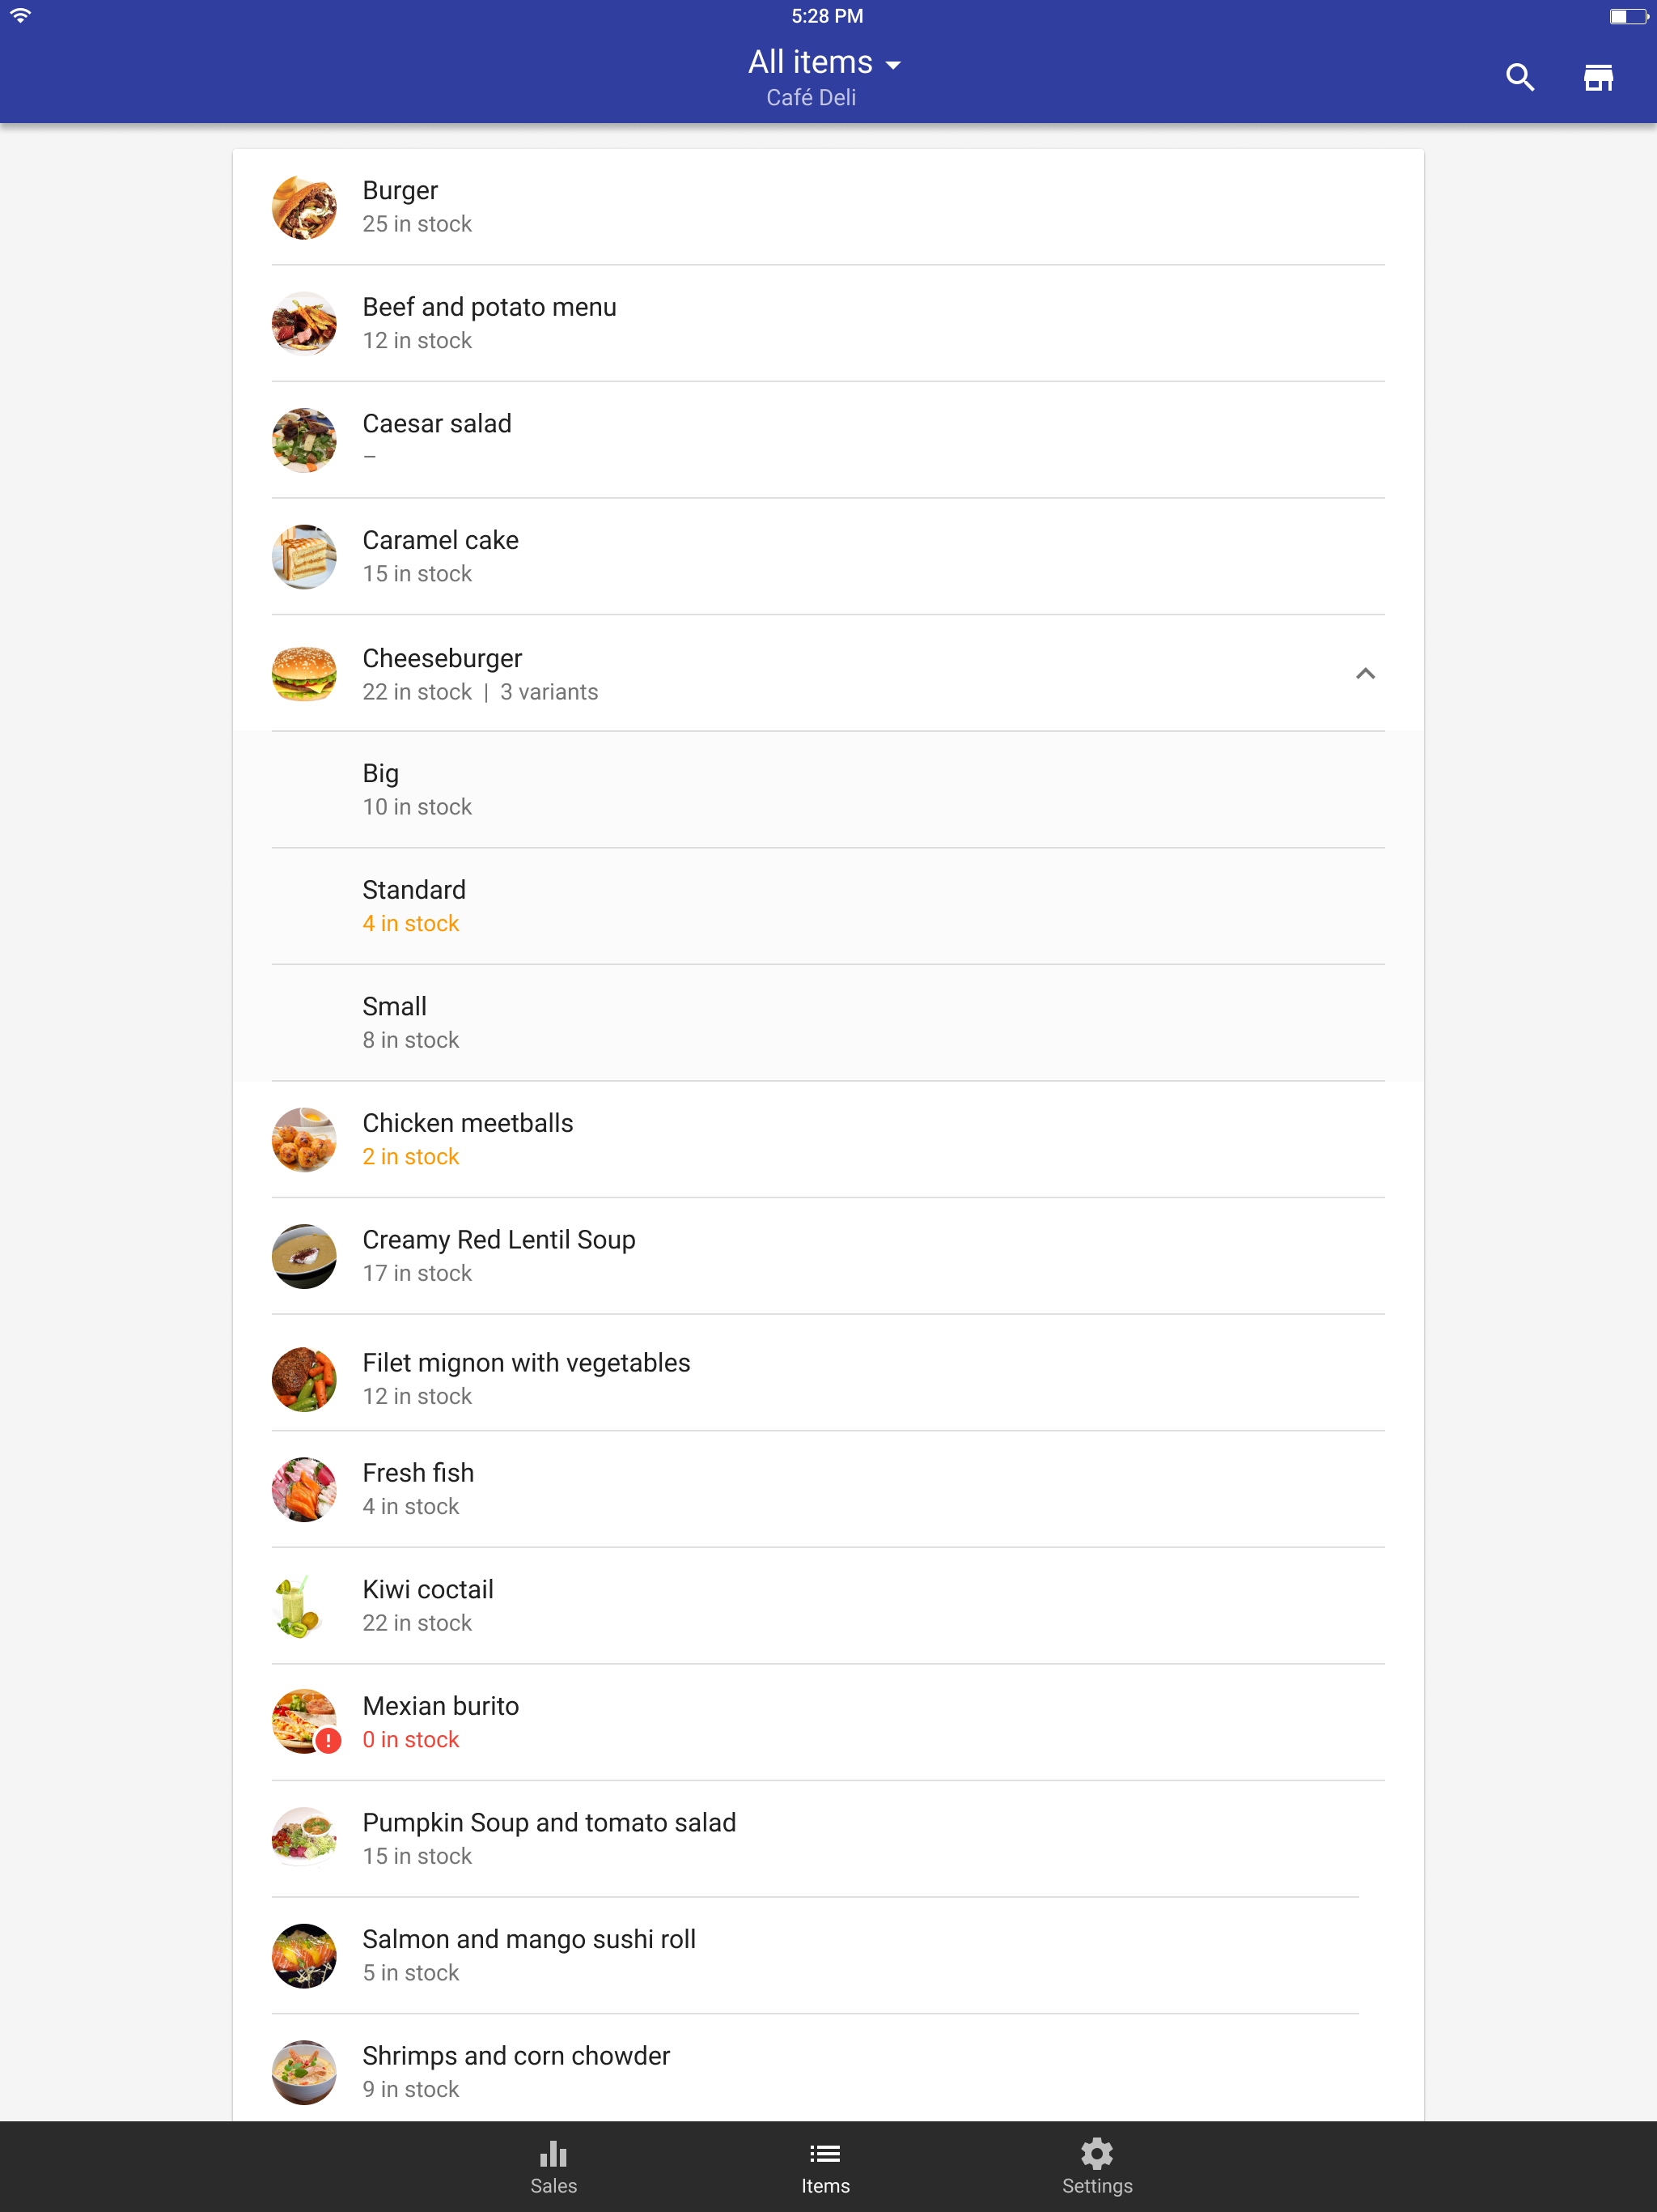
Task: Tap the Wi-Fi status icon
Action: coord(21,15)
